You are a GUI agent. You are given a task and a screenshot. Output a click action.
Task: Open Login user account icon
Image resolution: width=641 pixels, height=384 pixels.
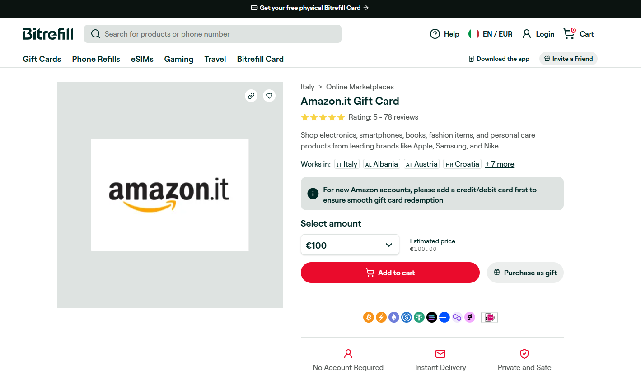tap(527, 34)
